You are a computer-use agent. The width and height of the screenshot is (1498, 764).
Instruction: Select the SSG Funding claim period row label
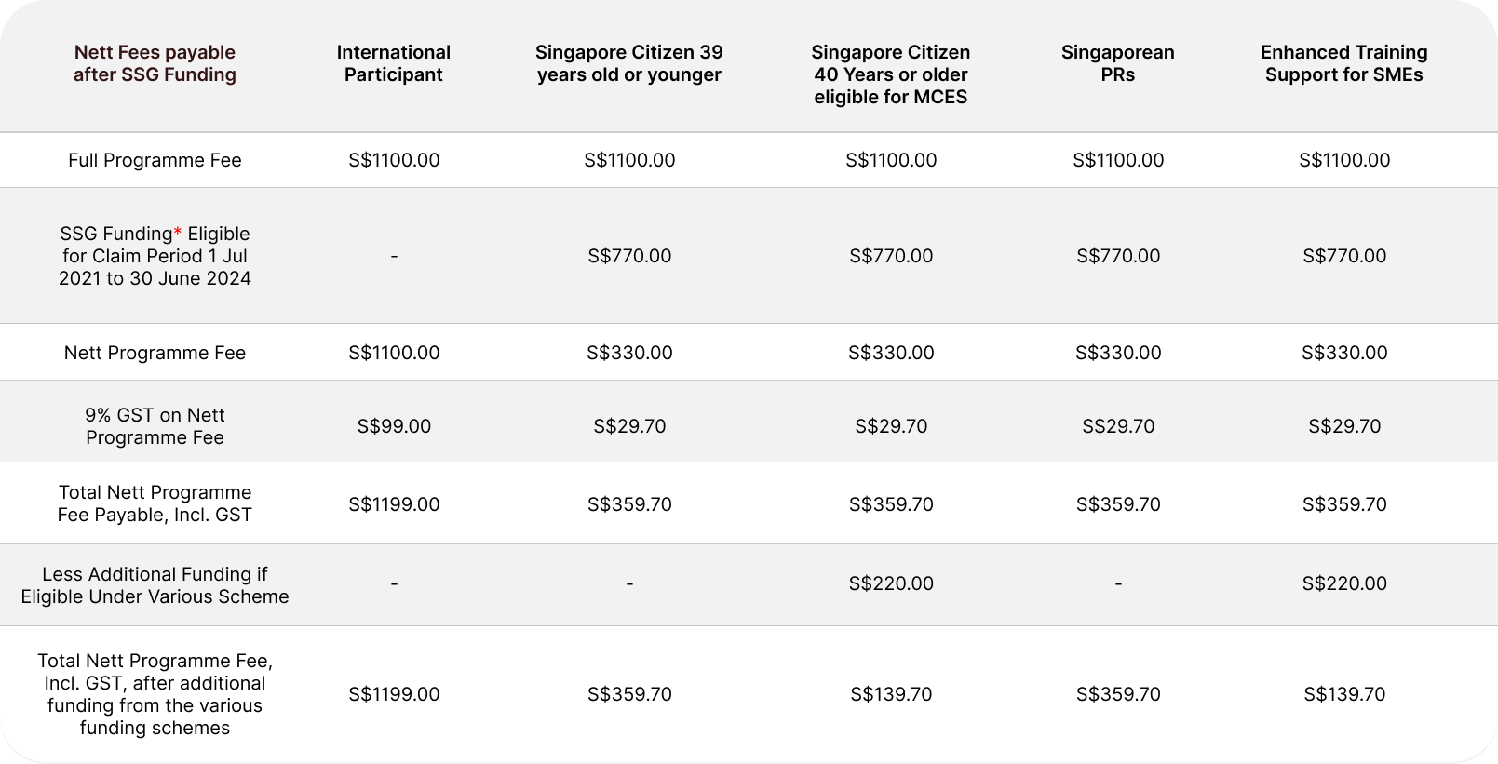[x=155, y=256]
